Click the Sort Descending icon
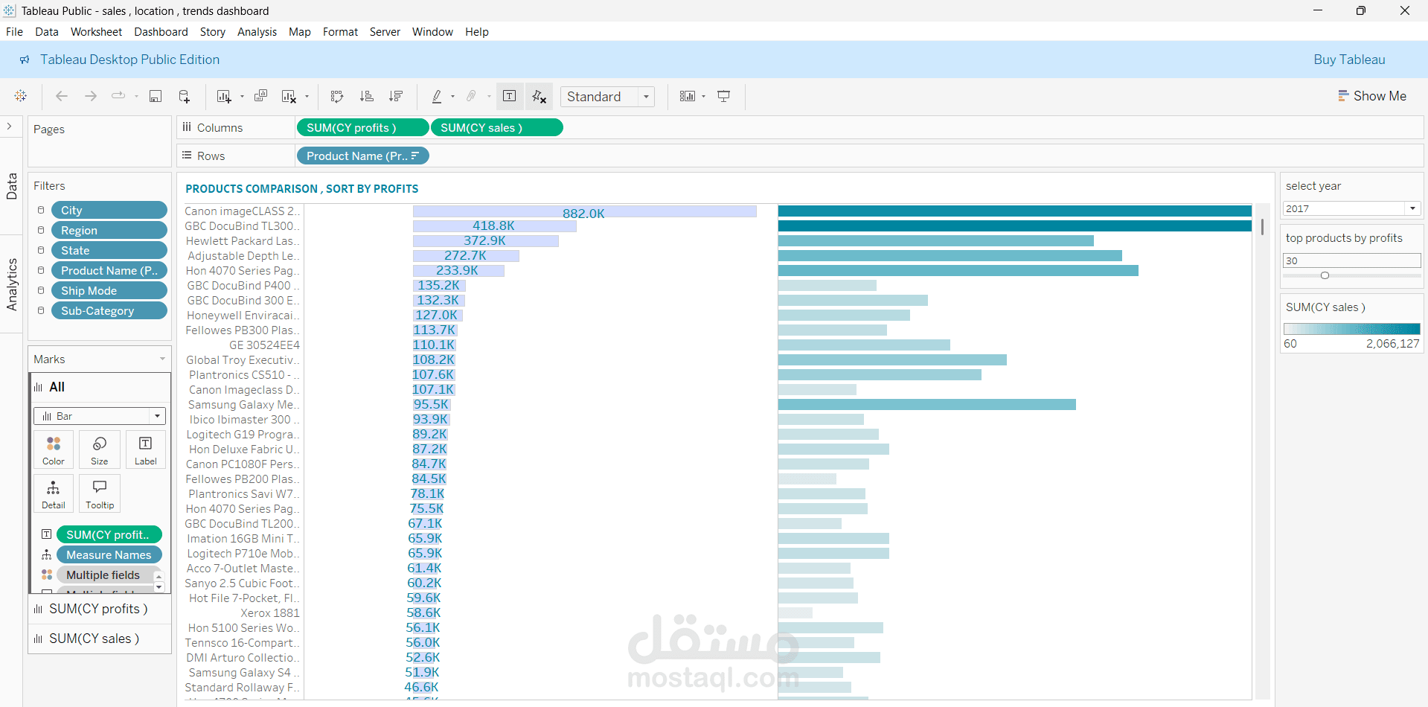The image size is (1428, 707). pos(396,96)
